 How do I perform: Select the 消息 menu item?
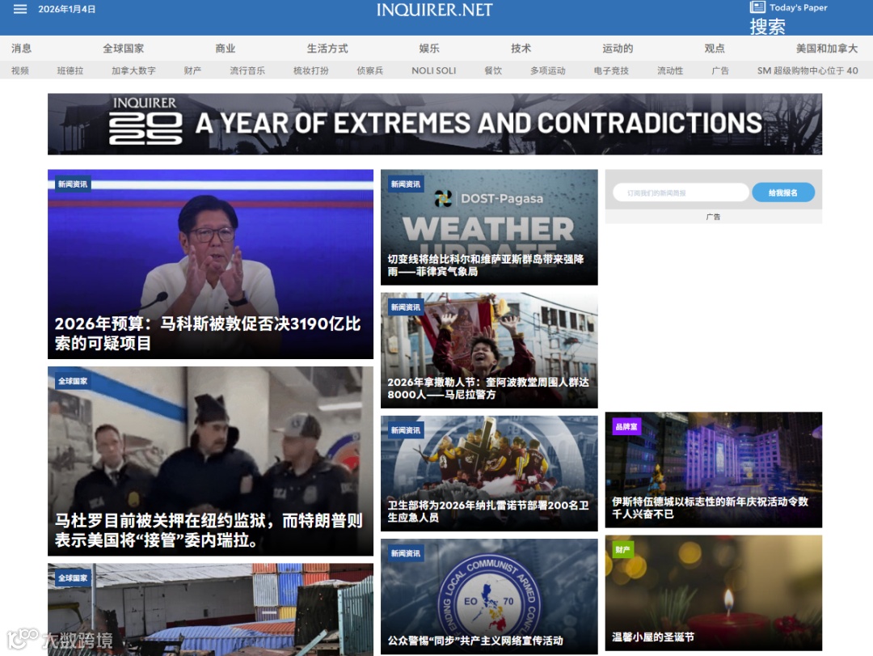21,49
